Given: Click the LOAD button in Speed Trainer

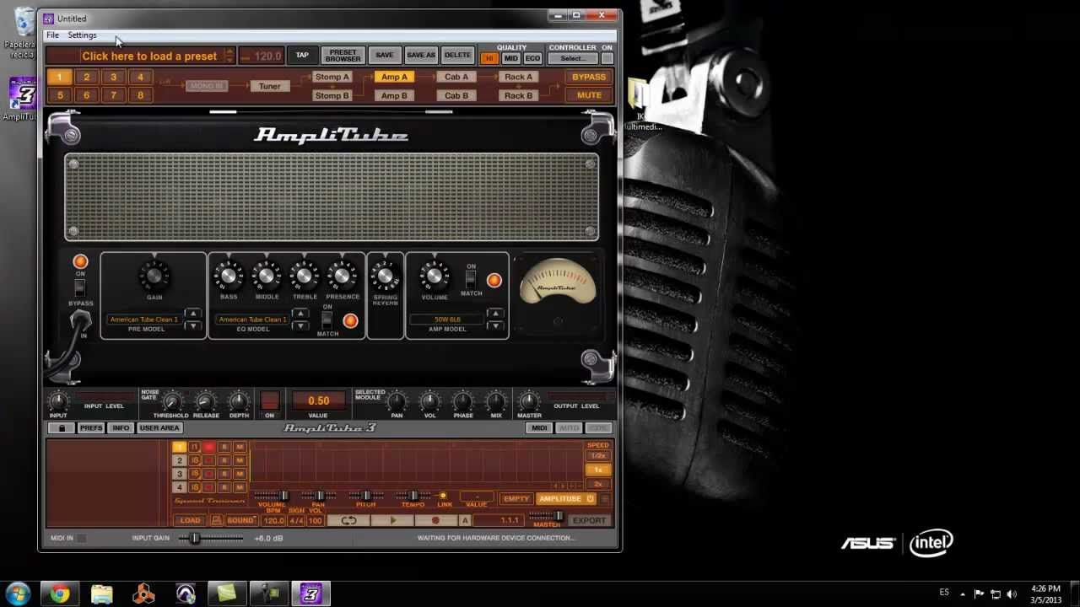Looking at the screenshot, I should click(190, 520).
